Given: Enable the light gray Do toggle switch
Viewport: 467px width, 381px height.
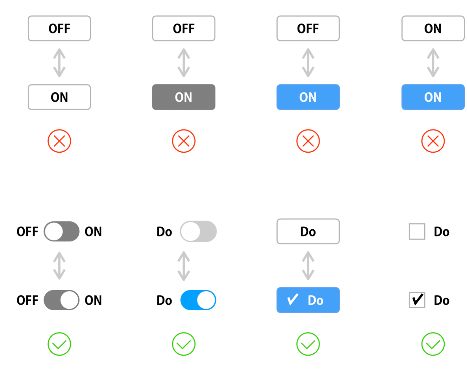Looking at the screenshot, I should click(x=198, y=231).
